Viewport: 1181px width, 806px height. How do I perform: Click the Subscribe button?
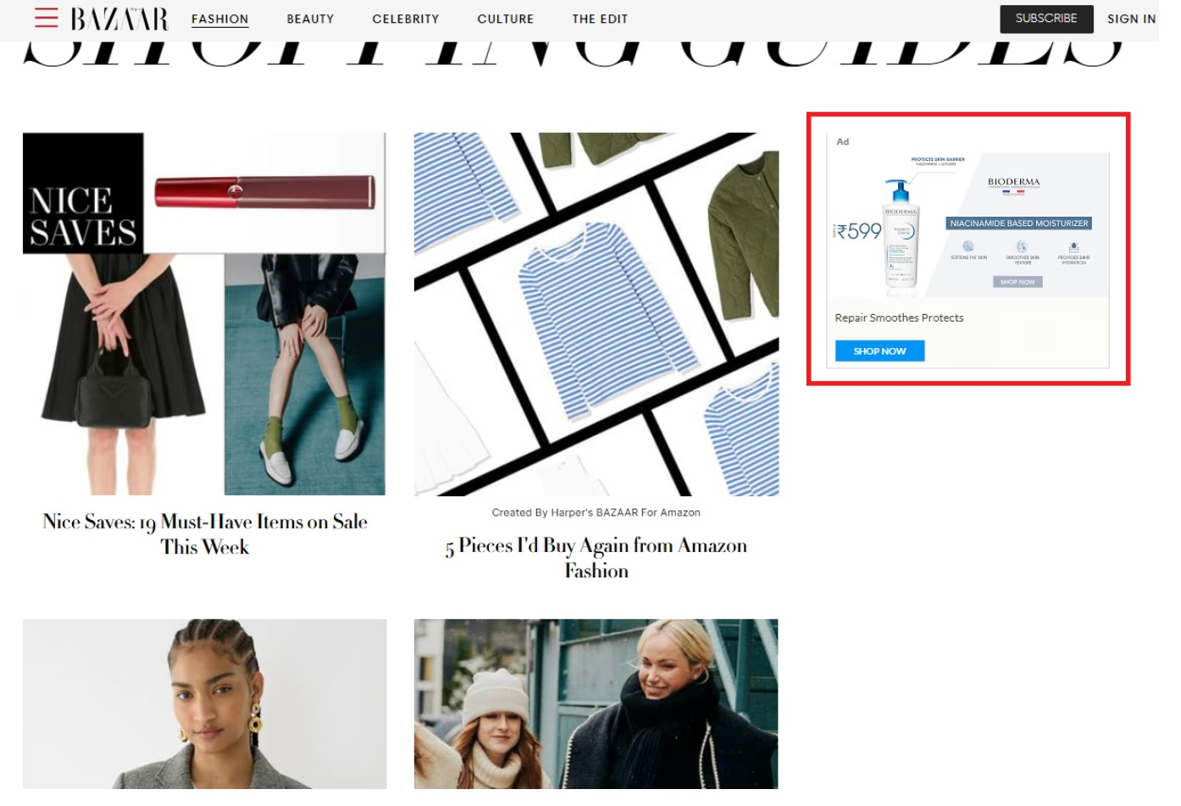(x=1046, y=19)
